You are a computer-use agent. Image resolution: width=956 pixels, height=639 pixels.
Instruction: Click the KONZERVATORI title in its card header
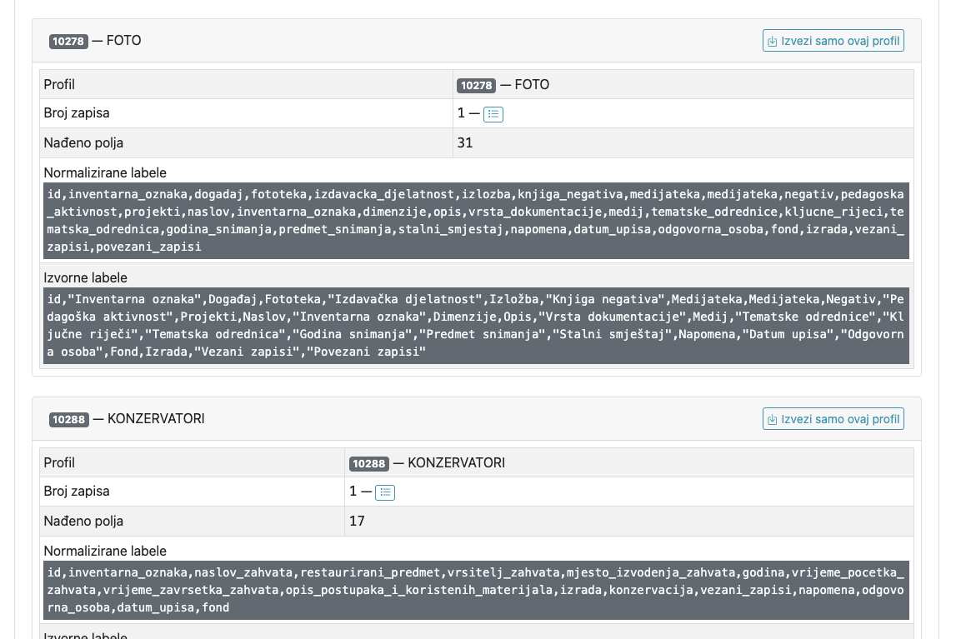[156, 419]
